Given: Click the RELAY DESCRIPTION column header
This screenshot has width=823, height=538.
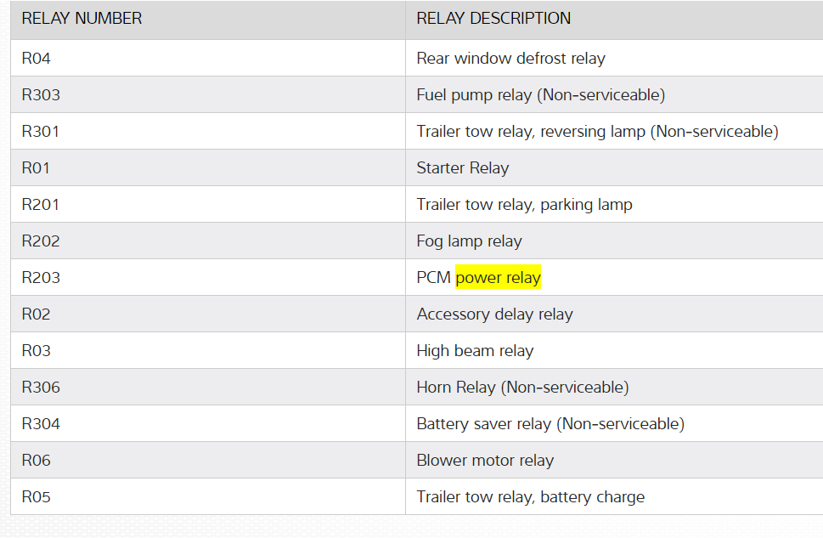Looking at the screenshot, I should click(493, 18).
